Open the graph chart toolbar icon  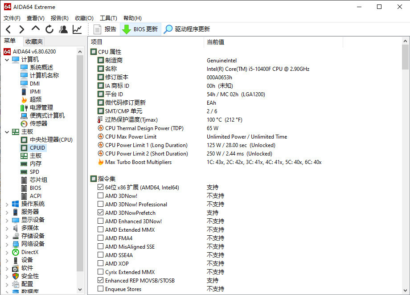[x=77, y=29]
